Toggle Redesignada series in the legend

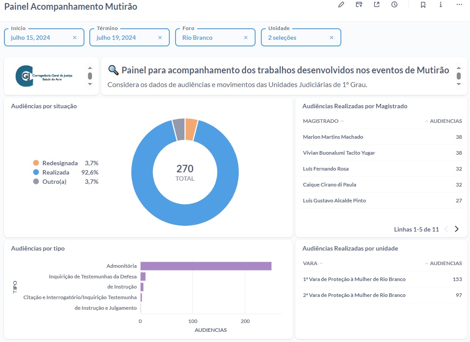60,163
